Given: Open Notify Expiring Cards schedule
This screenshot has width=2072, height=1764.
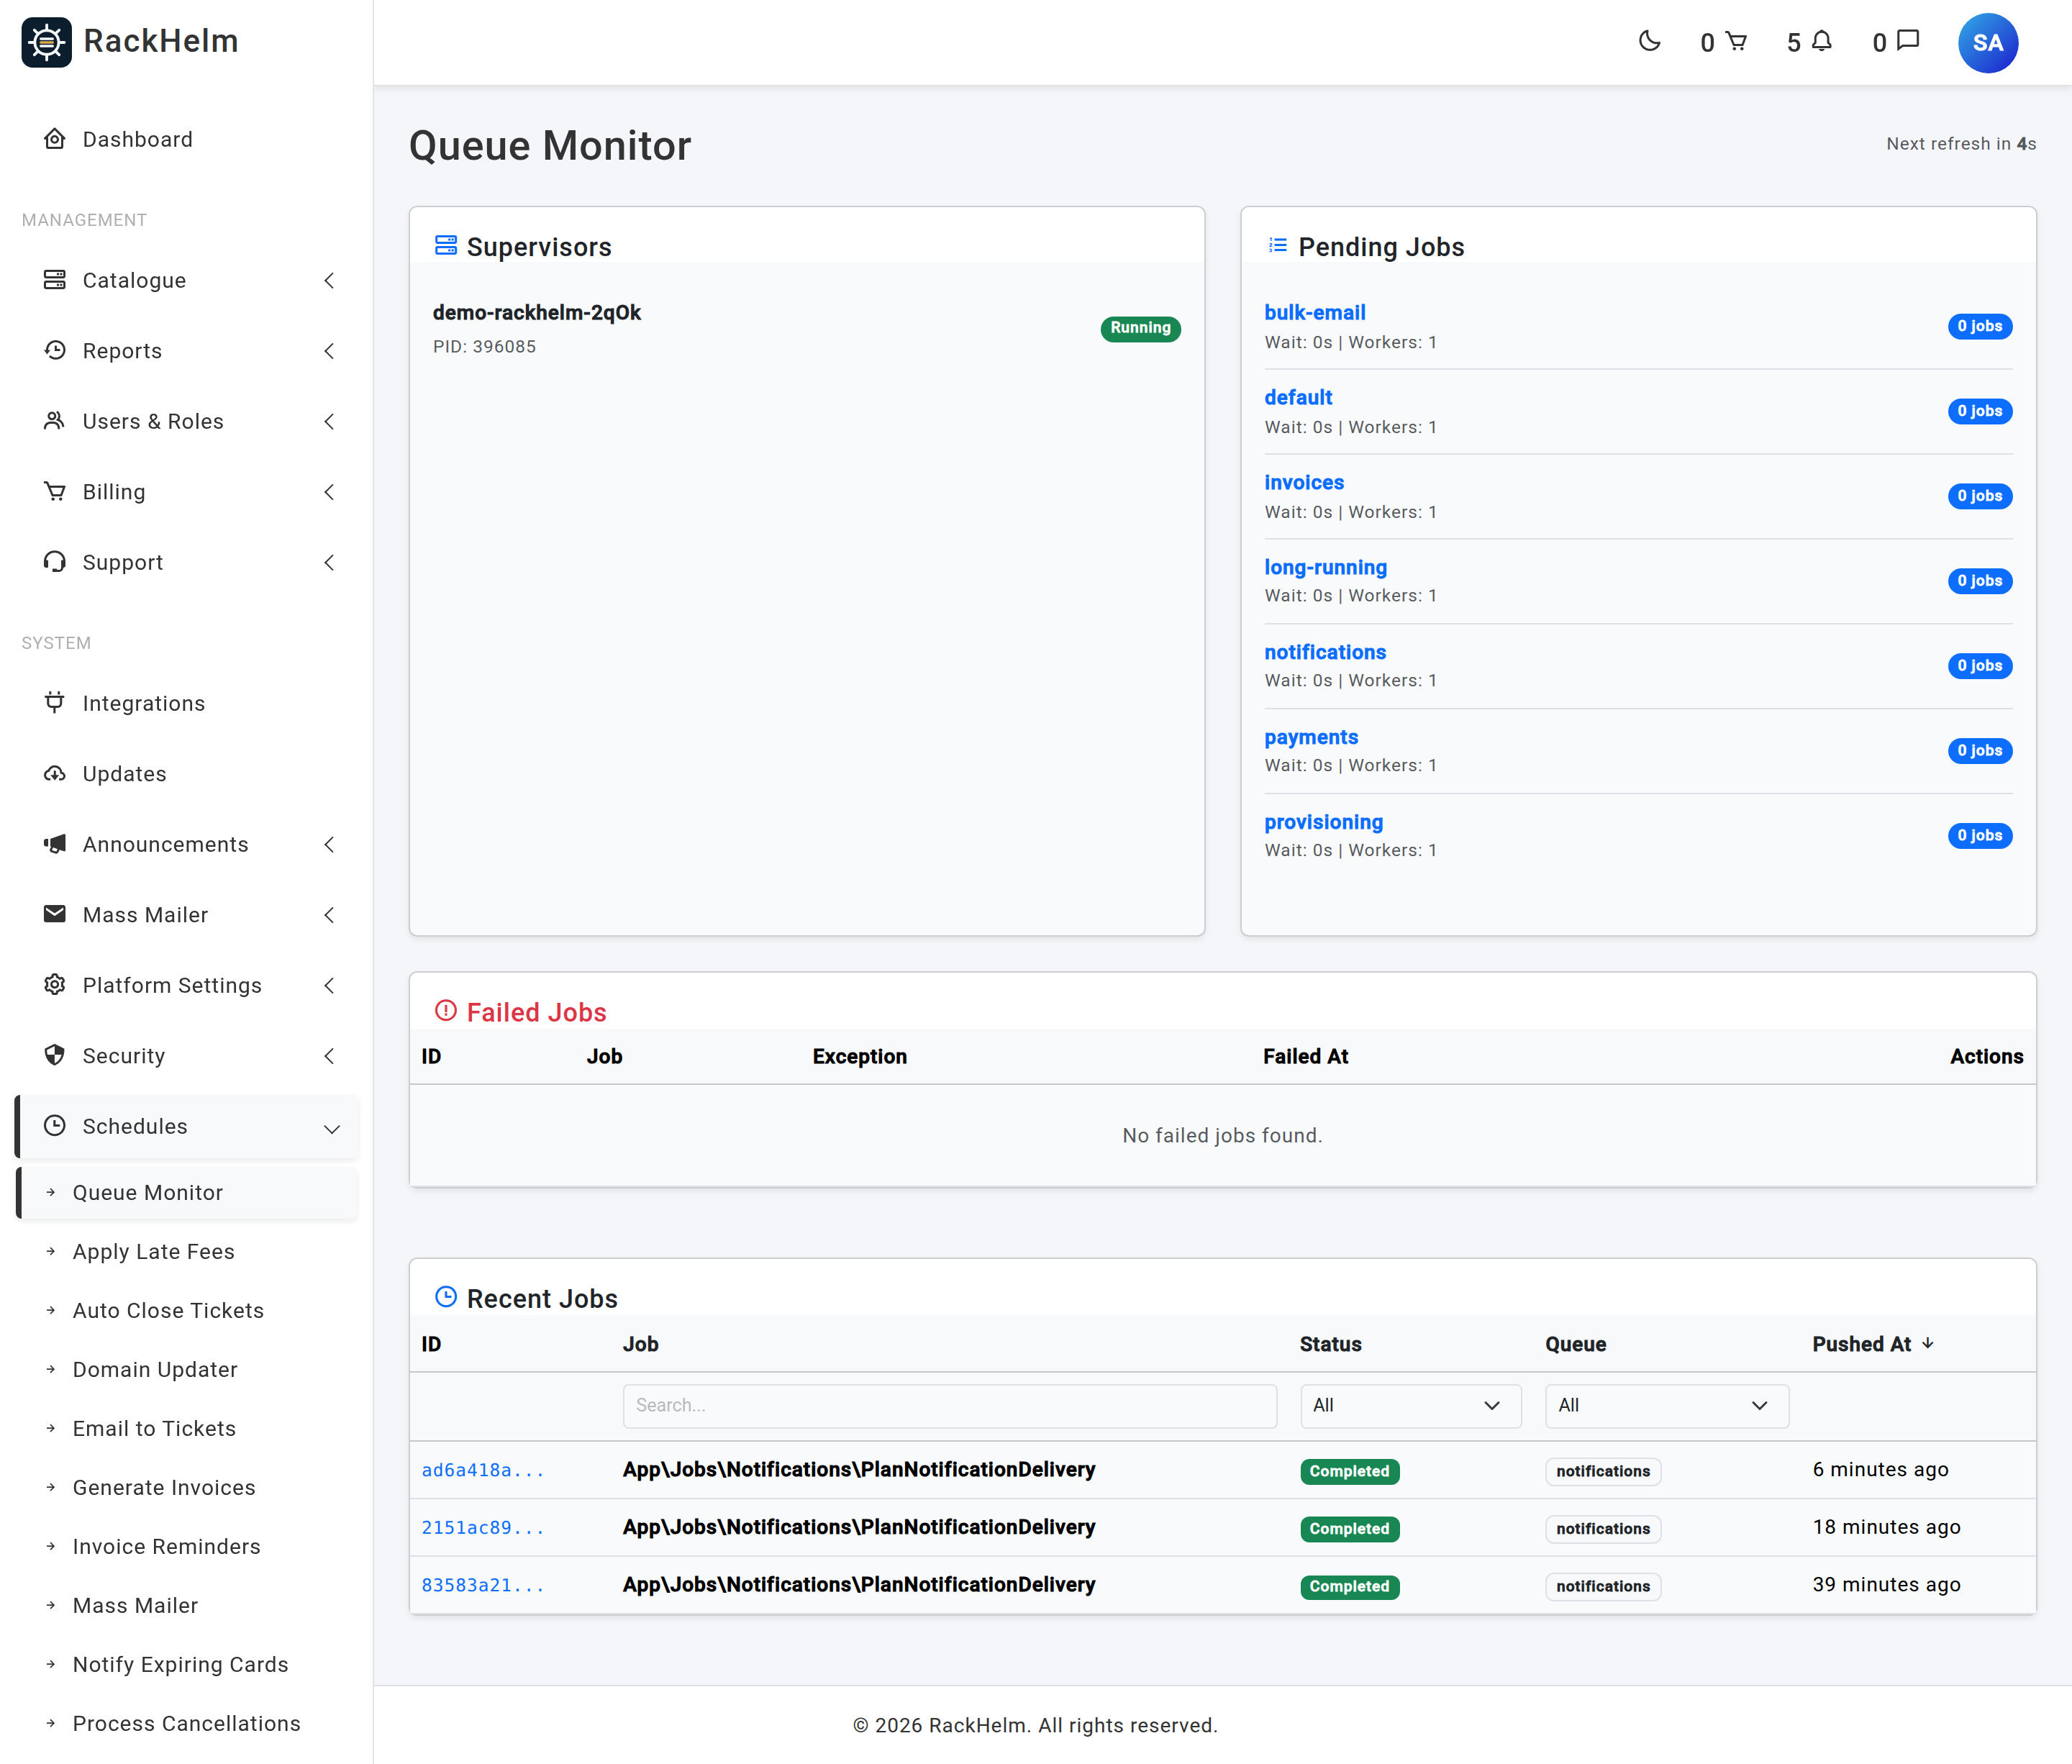Looking at the screenshot, I should (180, 1665).
